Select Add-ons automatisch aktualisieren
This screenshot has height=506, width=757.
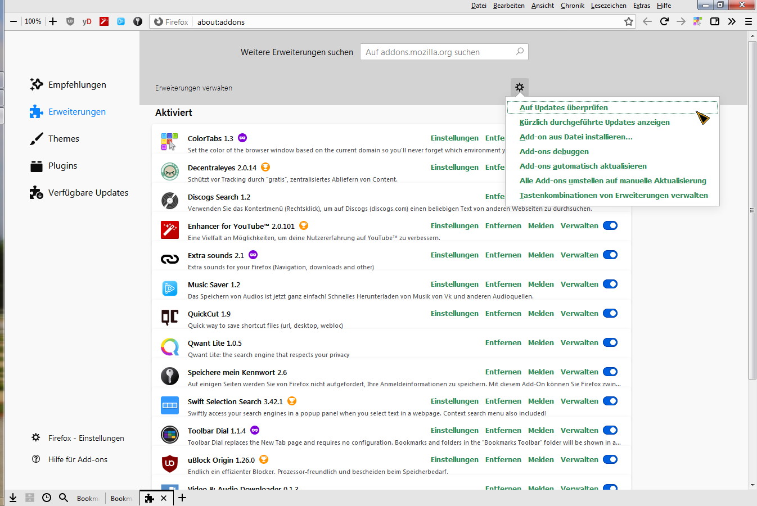click(x=612, y=166)
